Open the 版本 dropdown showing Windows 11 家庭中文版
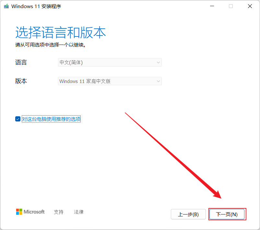 click(x=110, y=81)
